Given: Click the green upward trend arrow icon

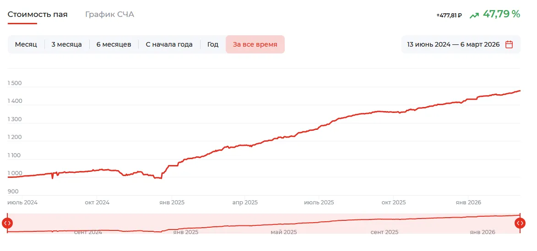Looking at the screenshot, I should [x=474, y=15].
